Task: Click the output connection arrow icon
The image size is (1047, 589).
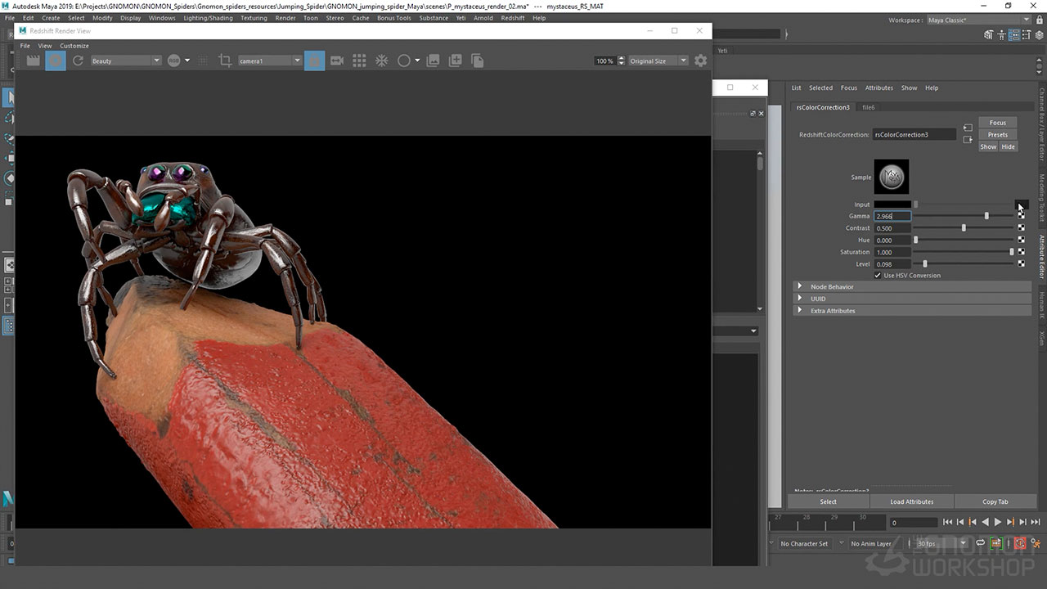Action: tap(968, 140)
